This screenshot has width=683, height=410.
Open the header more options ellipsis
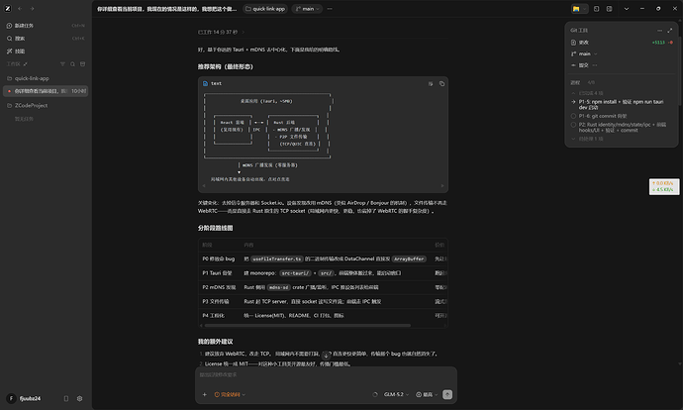point(330,9)
